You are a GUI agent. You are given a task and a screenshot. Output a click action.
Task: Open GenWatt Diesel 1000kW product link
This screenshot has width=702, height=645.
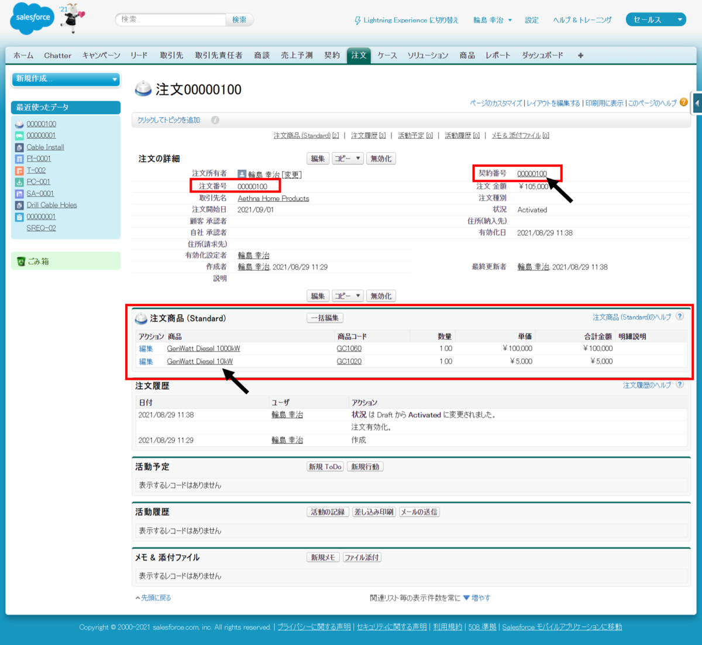[204, 349]
